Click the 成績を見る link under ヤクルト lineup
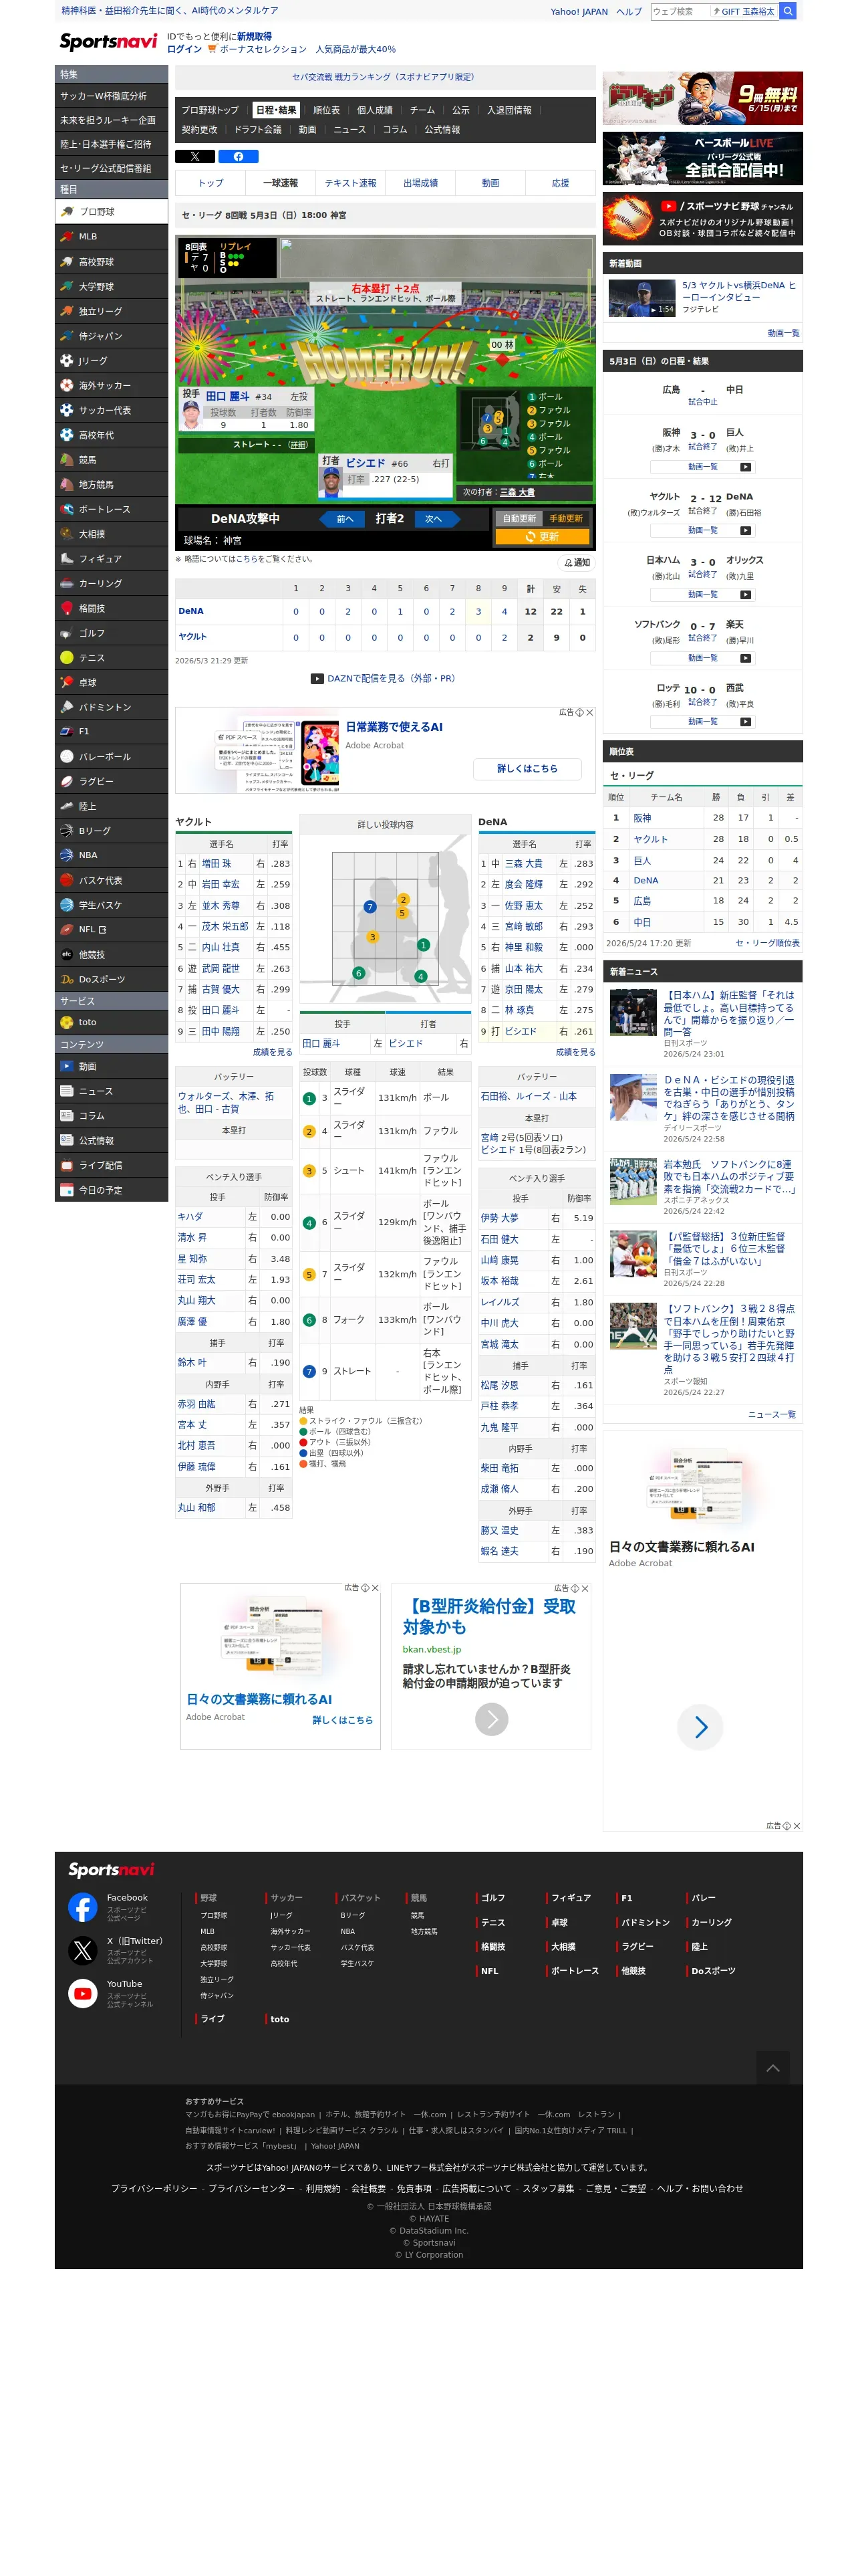Screen dimensions: 858x2576 (273, 1052)
